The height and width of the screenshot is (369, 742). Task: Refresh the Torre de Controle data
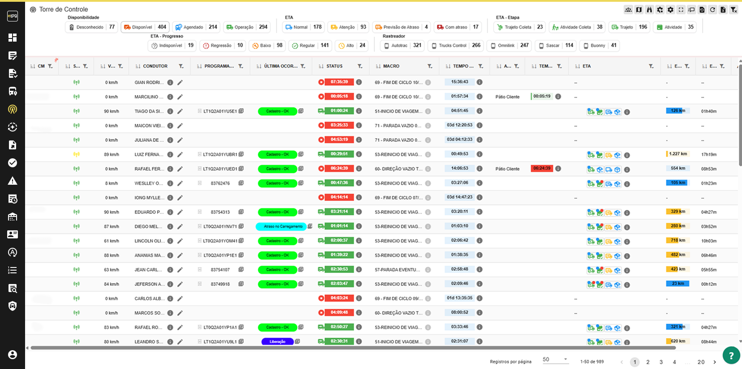coord(712,9)
